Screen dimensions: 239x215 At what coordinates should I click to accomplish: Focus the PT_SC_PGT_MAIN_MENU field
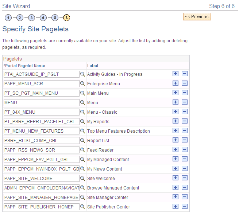click(x=42, y=93)
